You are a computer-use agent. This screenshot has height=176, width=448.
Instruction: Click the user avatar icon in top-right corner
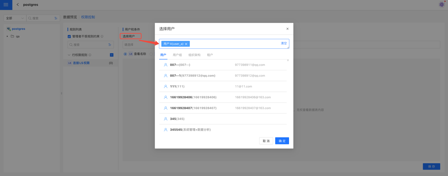point(441,5)
